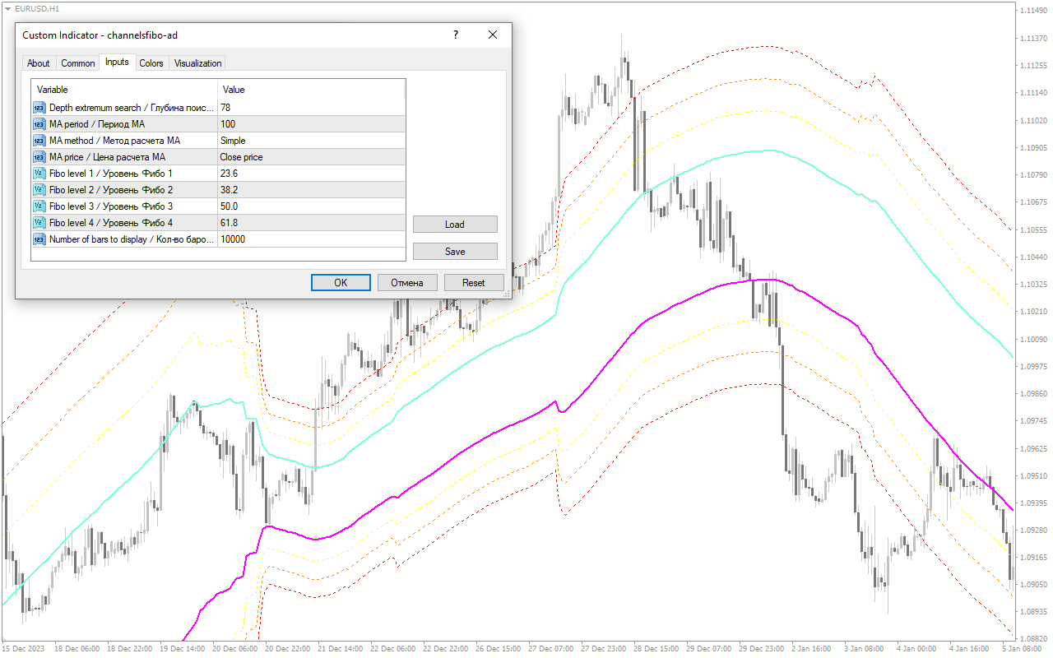Open MA method value Simple
Screen dimensions: 1053x658
click(312, 141)
